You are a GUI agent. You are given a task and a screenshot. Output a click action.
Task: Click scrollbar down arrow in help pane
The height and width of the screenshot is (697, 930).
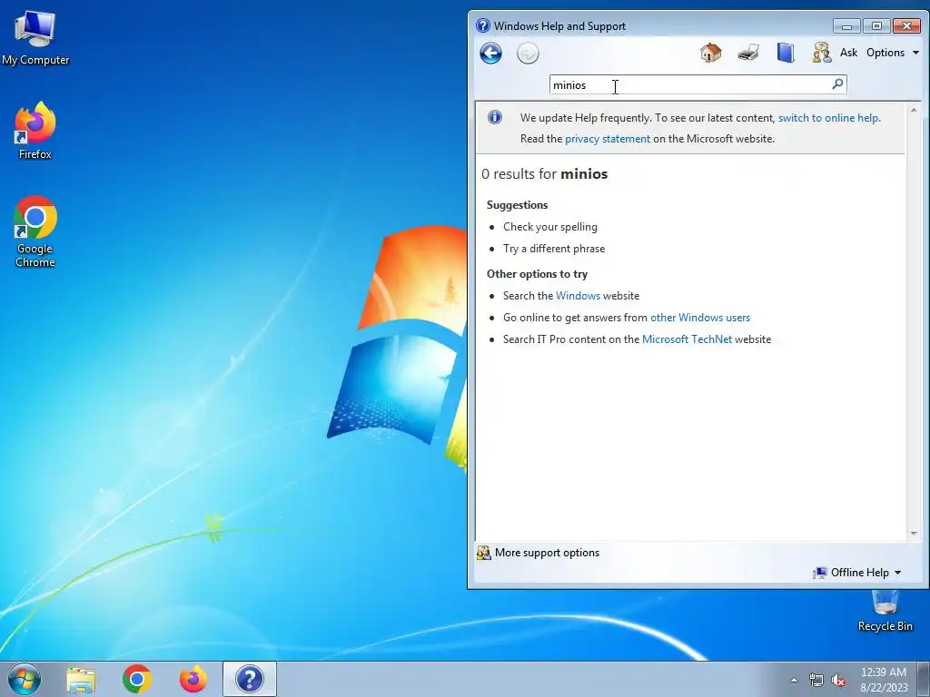click(914, 534)
